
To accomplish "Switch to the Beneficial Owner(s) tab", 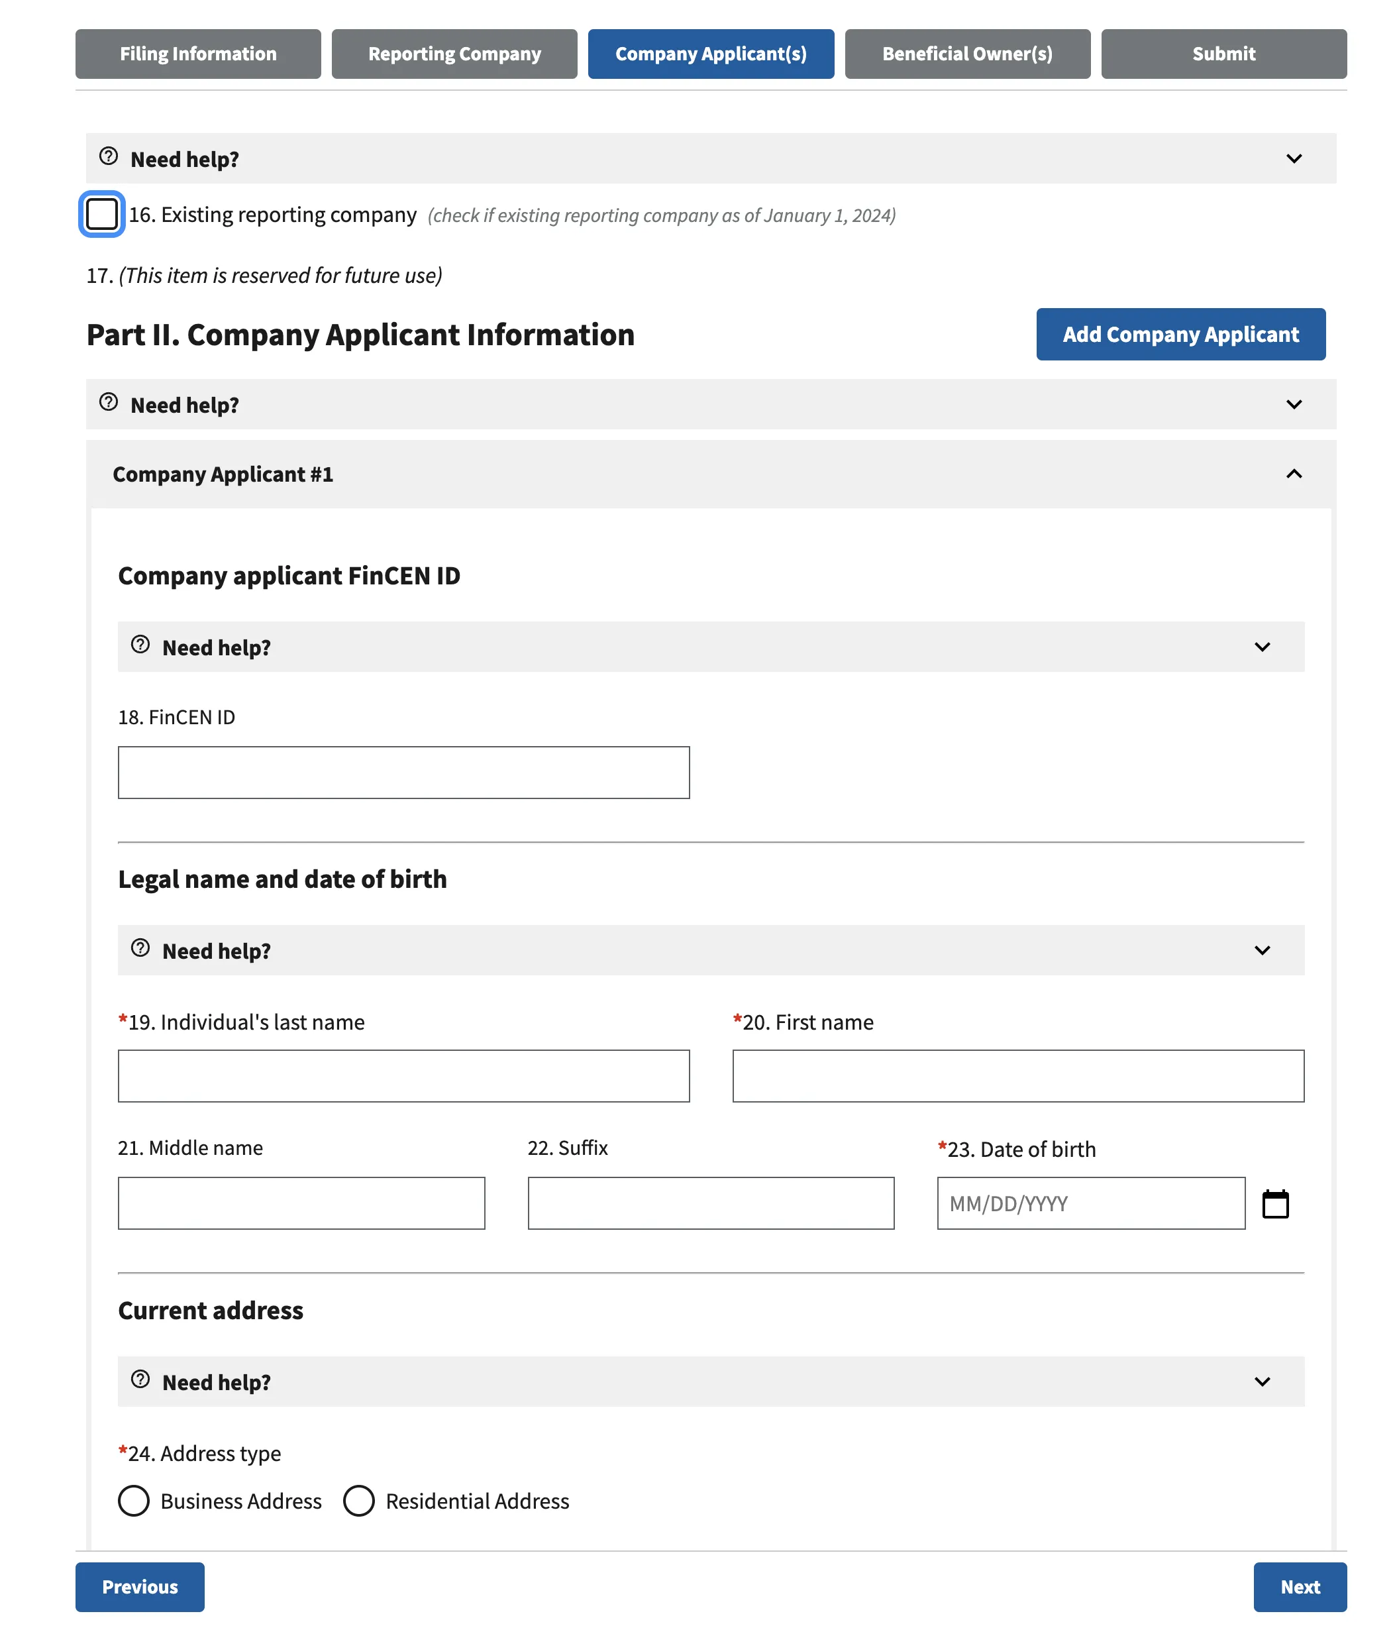I will click(x=967, y=54).
